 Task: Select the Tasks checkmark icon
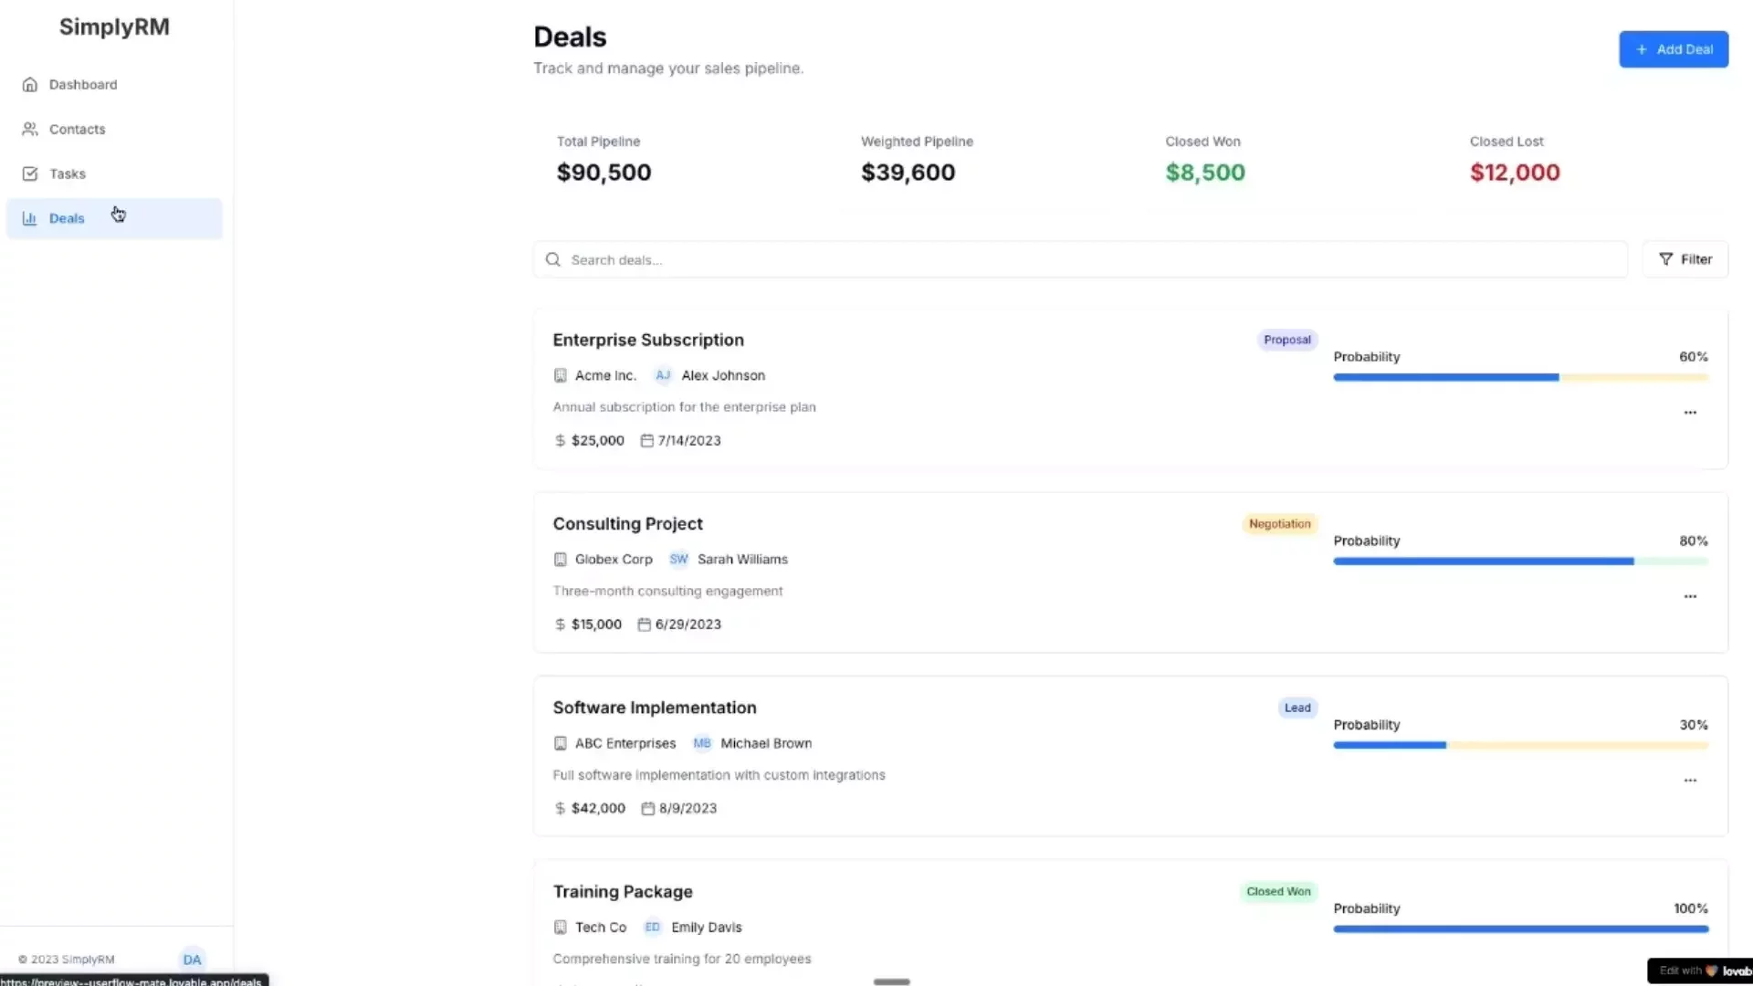tap(30, 173)
